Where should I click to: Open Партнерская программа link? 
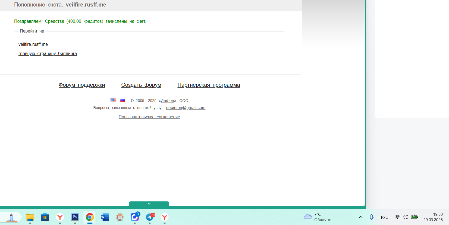(x=209, y=85)
